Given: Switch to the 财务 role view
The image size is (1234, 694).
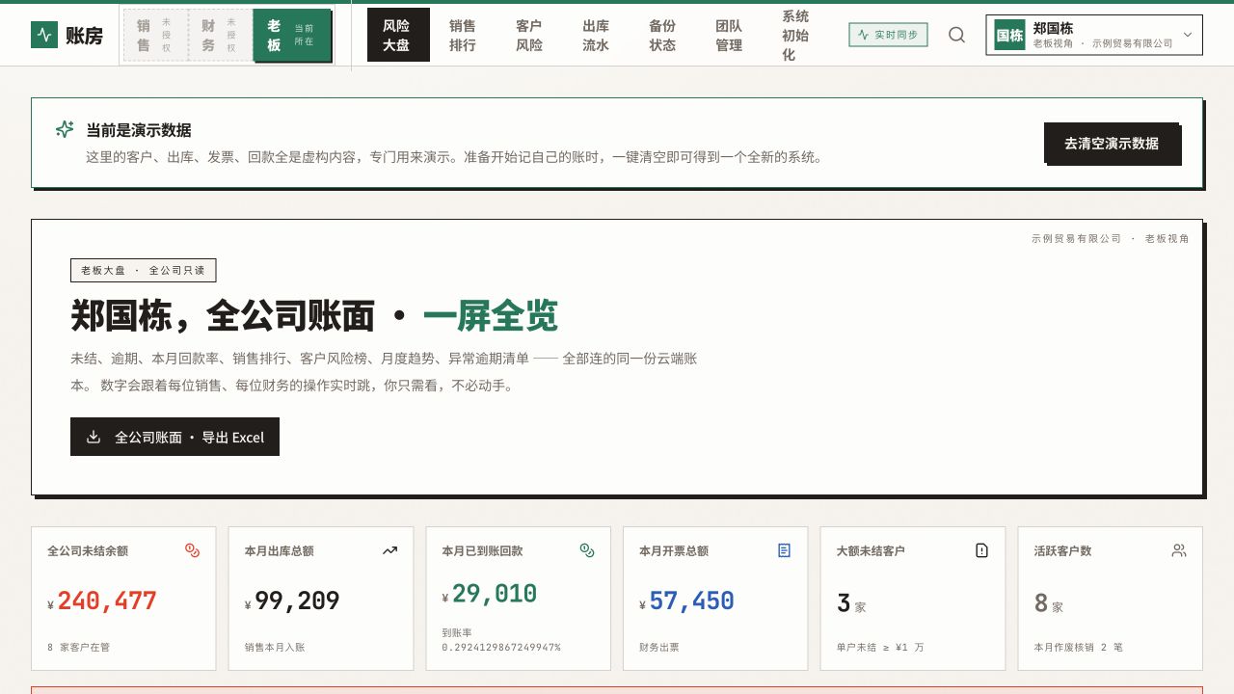Looking at the screenshot, I should pos(221,36).
